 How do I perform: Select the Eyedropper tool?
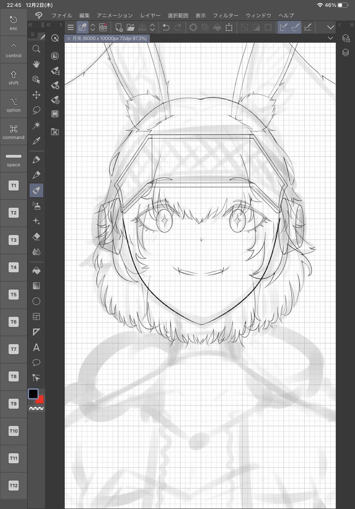click(36, 140)
